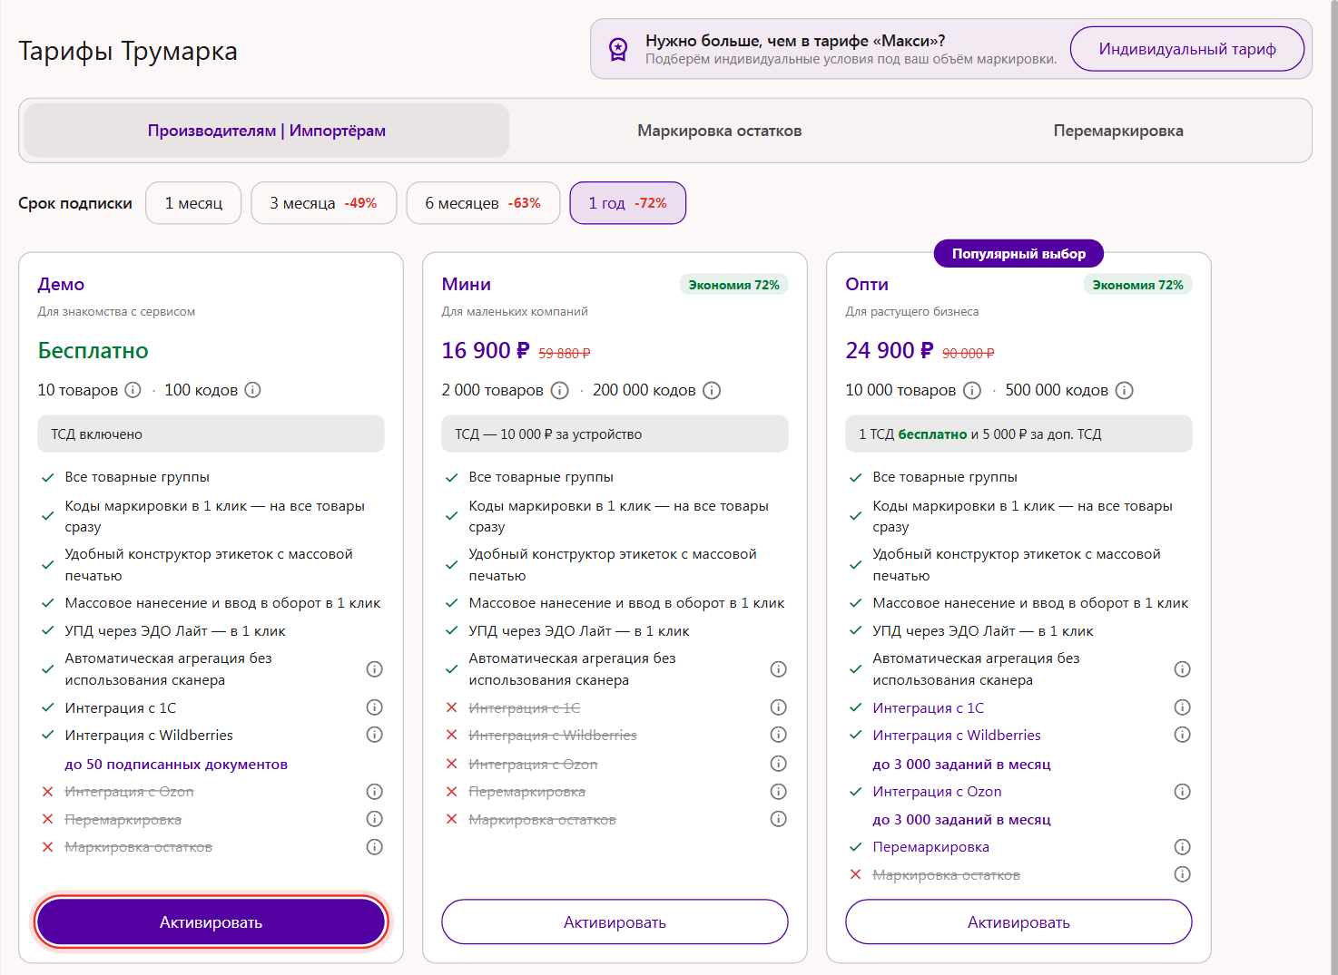
Task: Click the award badge icon in banner
Action: point(618,49)
